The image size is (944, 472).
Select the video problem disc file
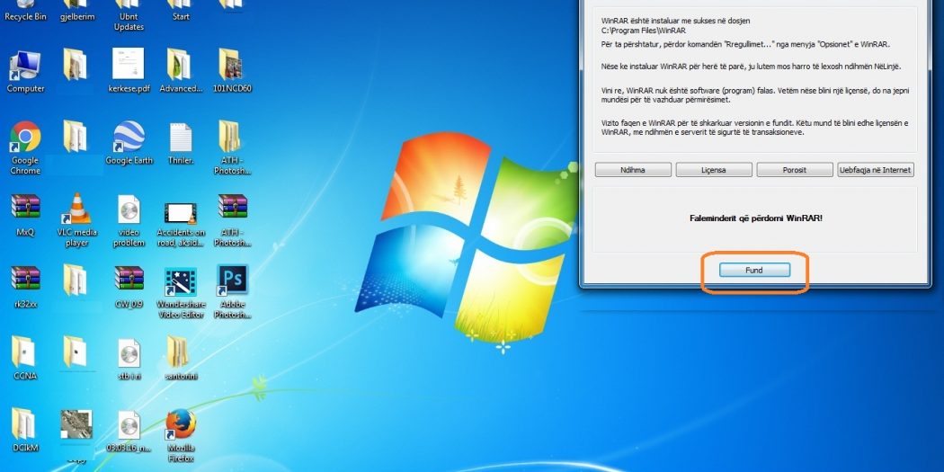[x=129, y=210]
